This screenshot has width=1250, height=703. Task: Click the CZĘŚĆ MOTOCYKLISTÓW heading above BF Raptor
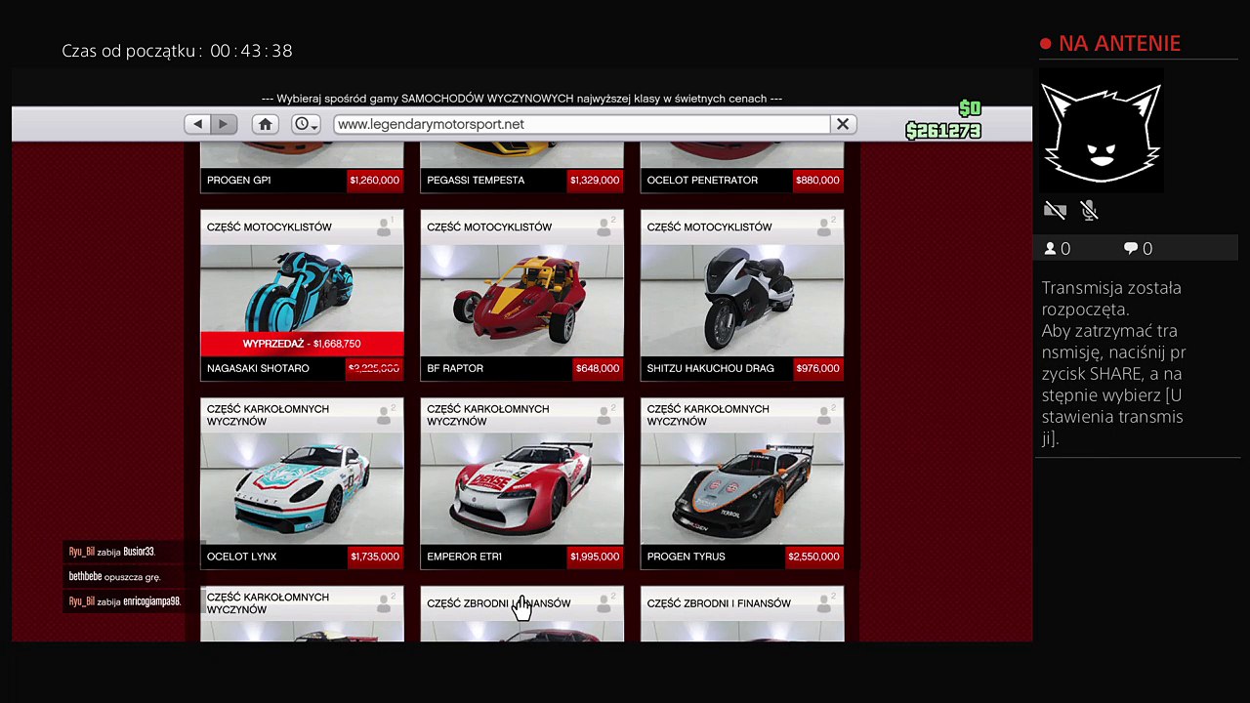pyautogui.click(x=489, y=227)
